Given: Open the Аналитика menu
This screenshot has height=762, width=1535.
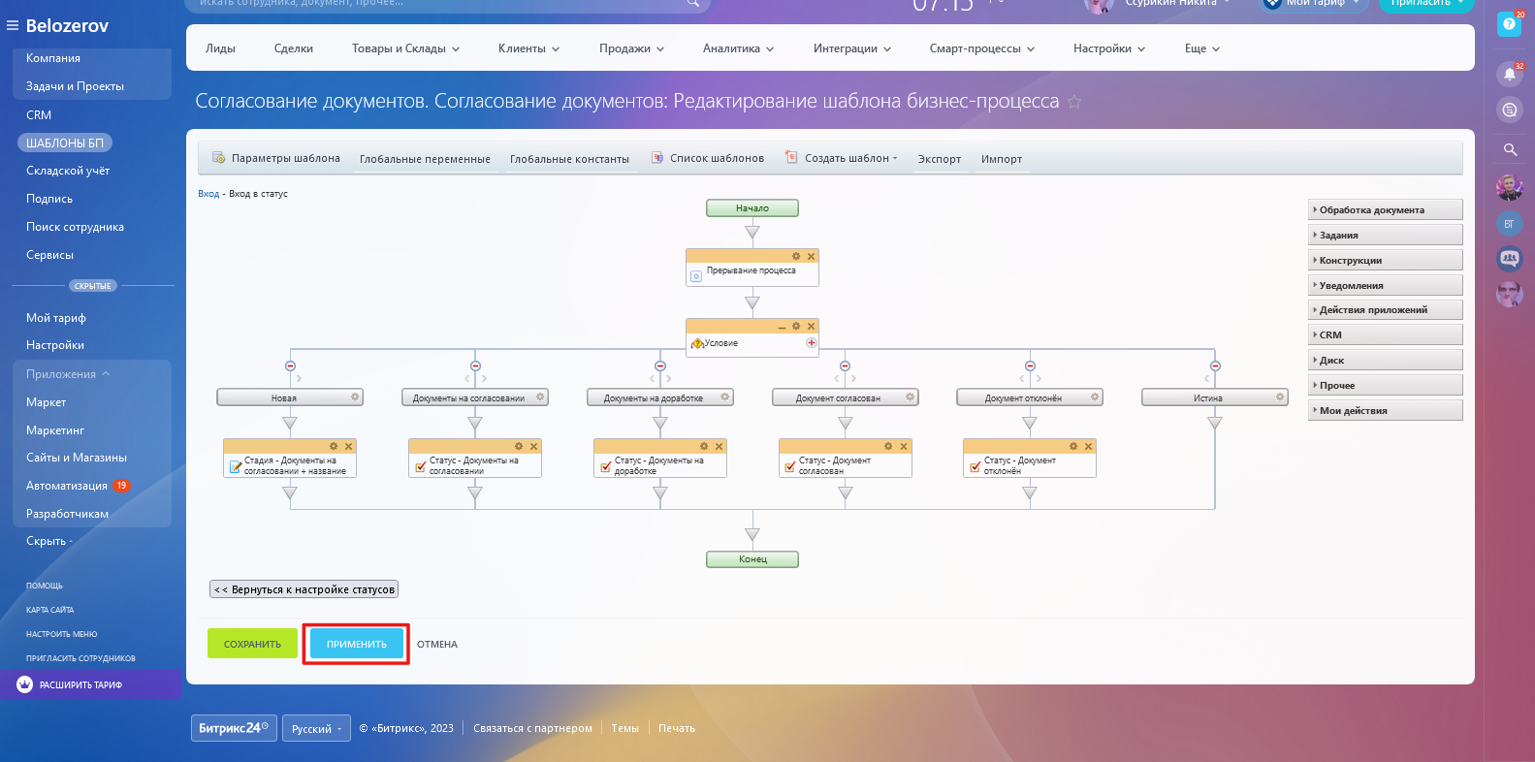Looking at the screenshot, I should [738, 48].
